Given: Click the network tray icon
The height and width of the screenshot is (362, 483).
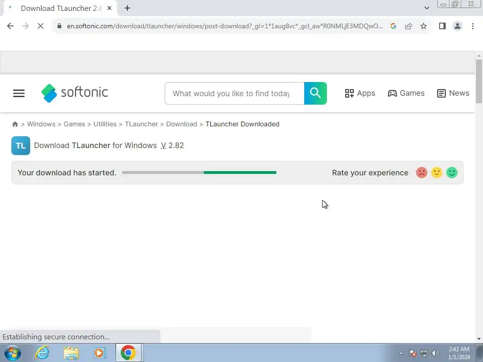Looking at the screenshot, I should pyautogui.click(x=424, y=353).
